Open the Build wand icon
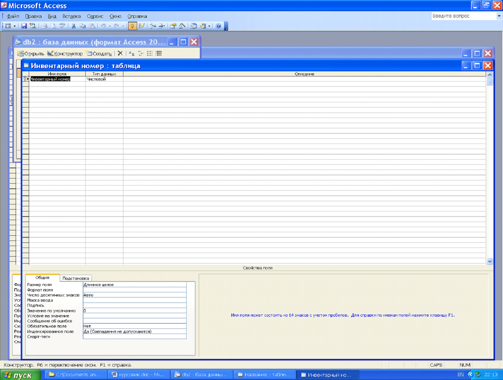The height and width of the screenshot is (380, 503). 182,26
